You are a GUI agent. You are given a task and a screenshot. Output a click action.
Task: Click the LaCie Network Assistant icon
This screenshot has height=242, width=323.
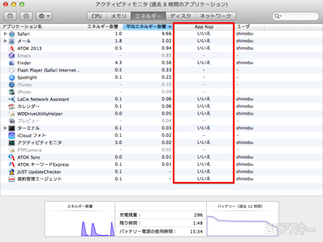pyautogui.click(x=12, y=99)
